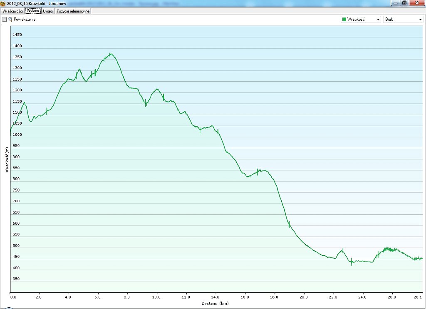
Task: Select the Wykres tab
Action: (x=32, y=11)
